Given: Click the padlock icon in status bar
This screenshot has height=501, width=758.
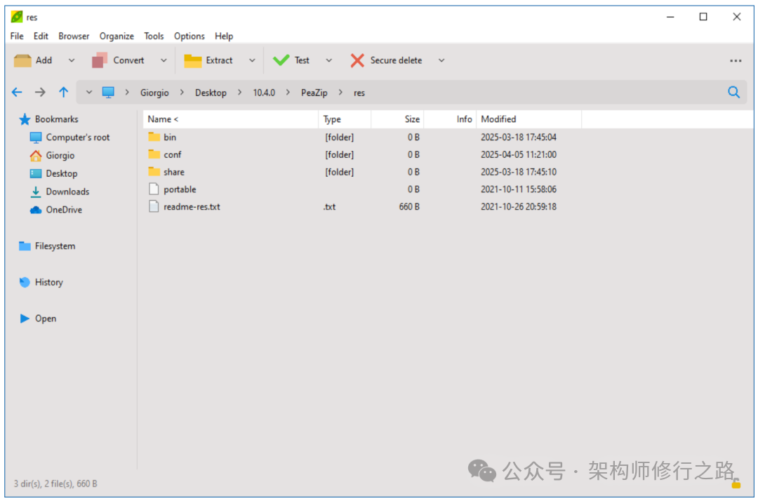Looking at the screenshot, I should point(736,483).
